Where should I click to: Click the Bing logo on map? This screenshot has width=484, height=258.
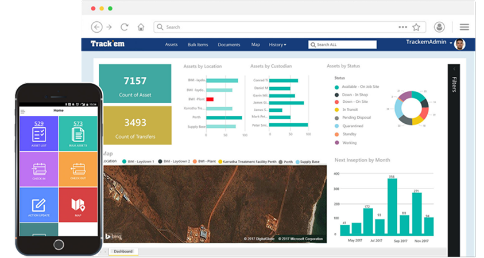[x=113, y=236]
